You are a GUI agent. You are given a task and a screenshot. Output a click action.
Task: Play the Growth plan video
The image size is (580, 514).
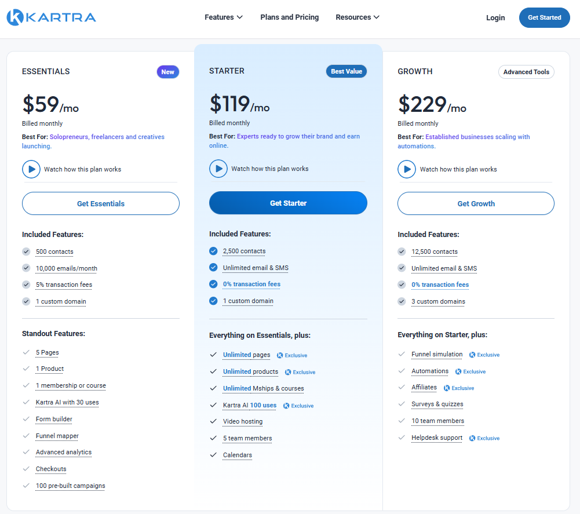pyautogui.click(x=407, y=169)
